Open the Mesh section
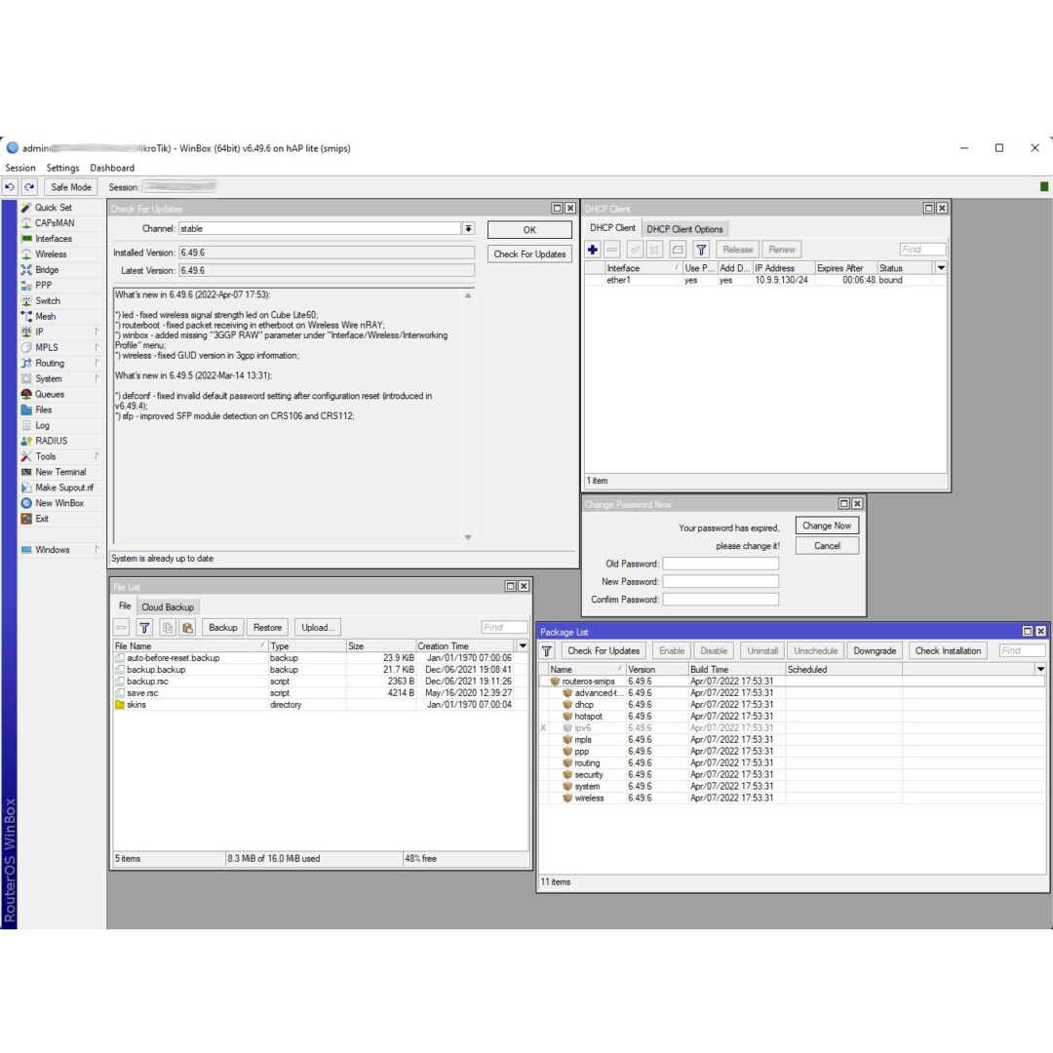 tap(45, 316)
